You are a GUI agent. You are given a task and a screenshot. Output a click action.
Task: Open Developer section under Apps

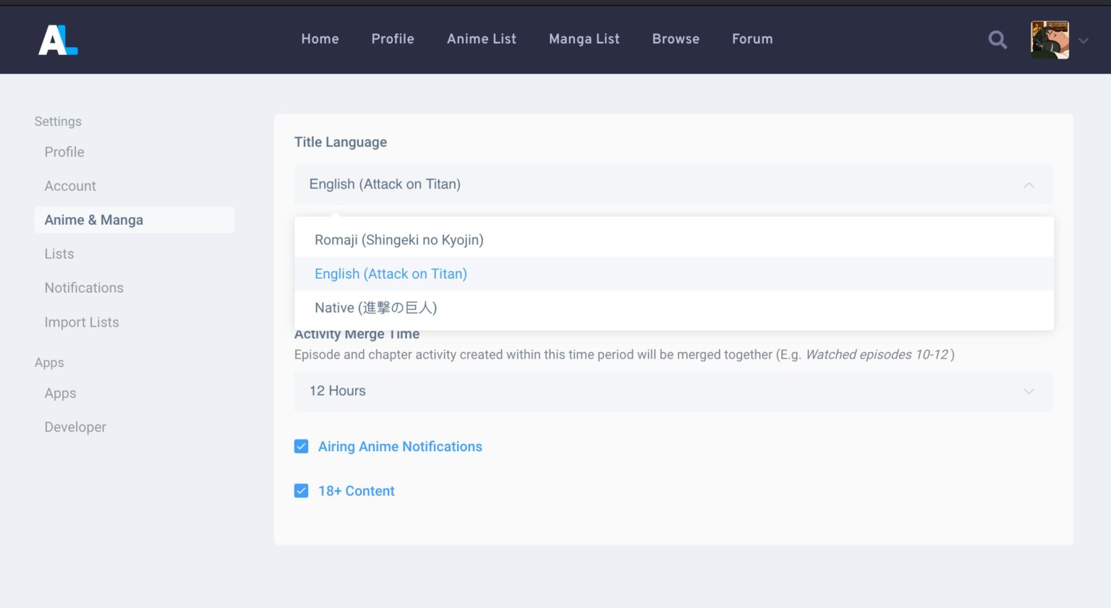(x=75, y=427)
